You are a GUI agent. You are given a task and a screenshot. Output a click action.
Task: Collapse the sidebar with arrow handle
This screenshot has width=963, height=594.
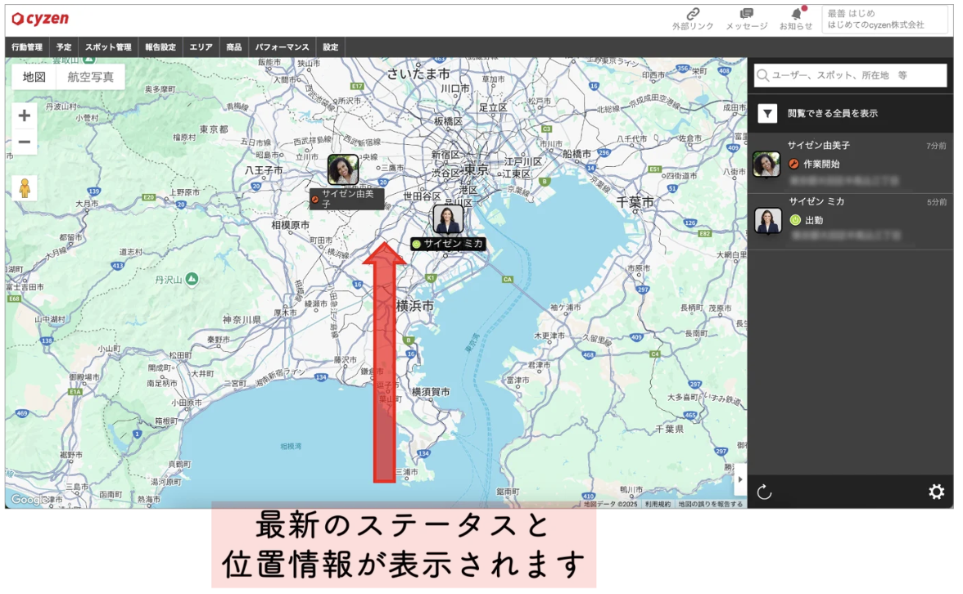740,479
